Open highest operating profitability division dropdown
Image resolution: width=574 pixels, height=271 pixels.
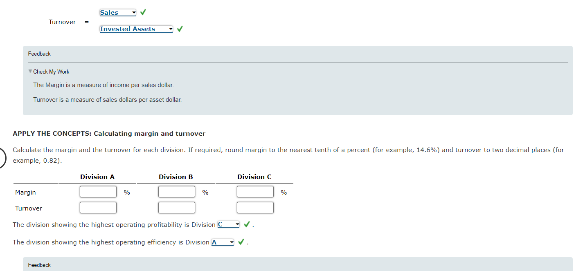pos(229,224)
